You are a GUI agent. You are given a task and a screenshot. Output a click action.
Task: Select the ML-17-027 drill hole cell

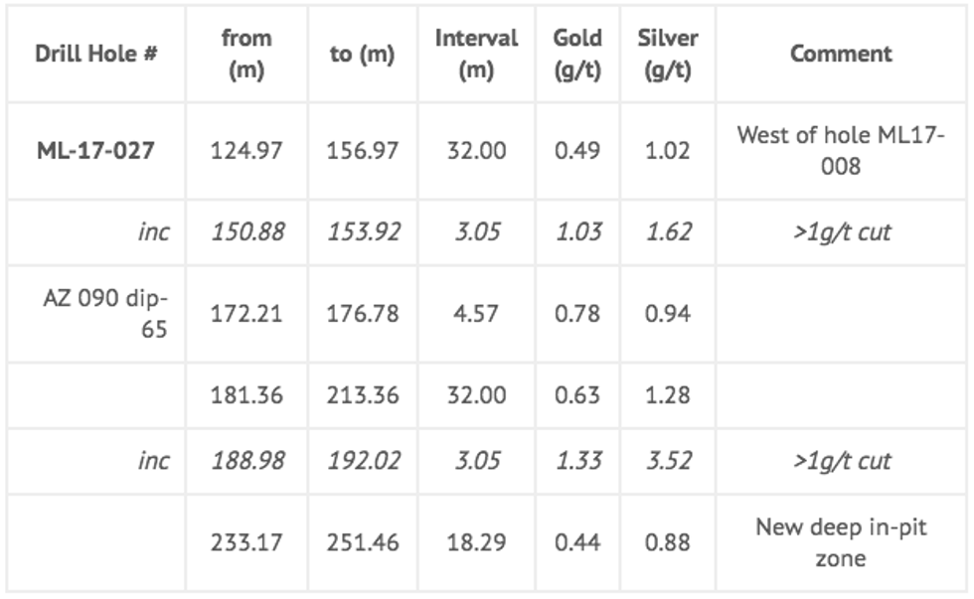(x=96, y=151)
